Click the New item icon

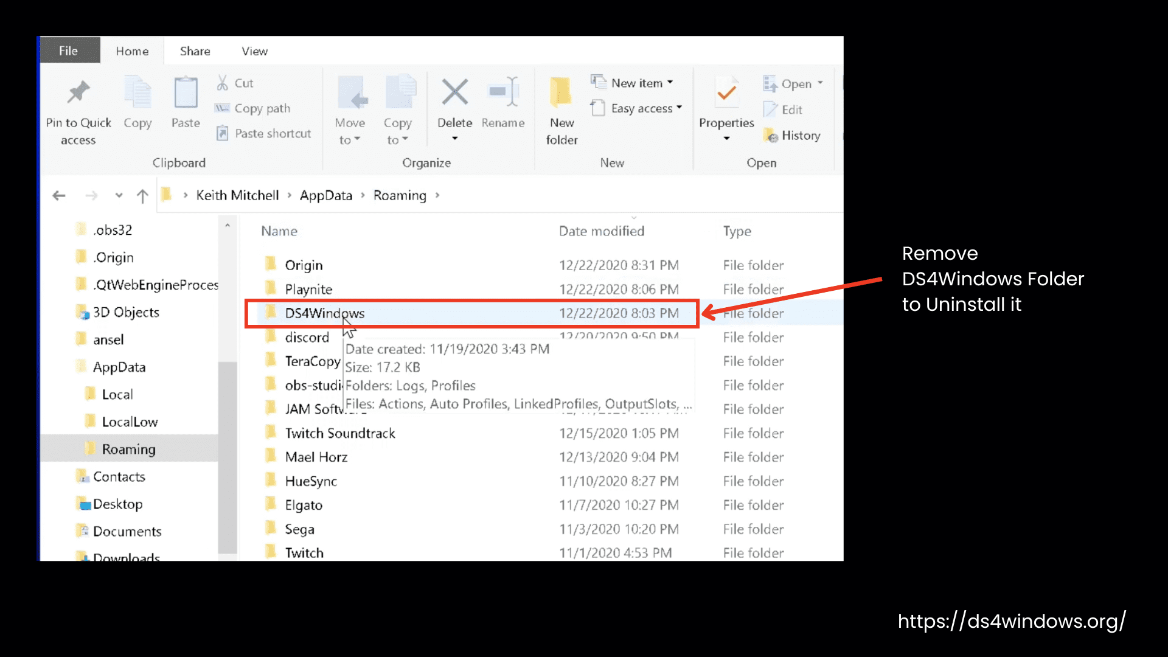(x=599, y=82)
